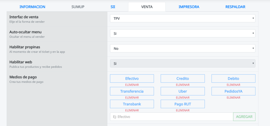Viewport: 270px width, 126px height.
Task: Open the Interfaz de venta dropdown
Action: (x=182, y=18)
